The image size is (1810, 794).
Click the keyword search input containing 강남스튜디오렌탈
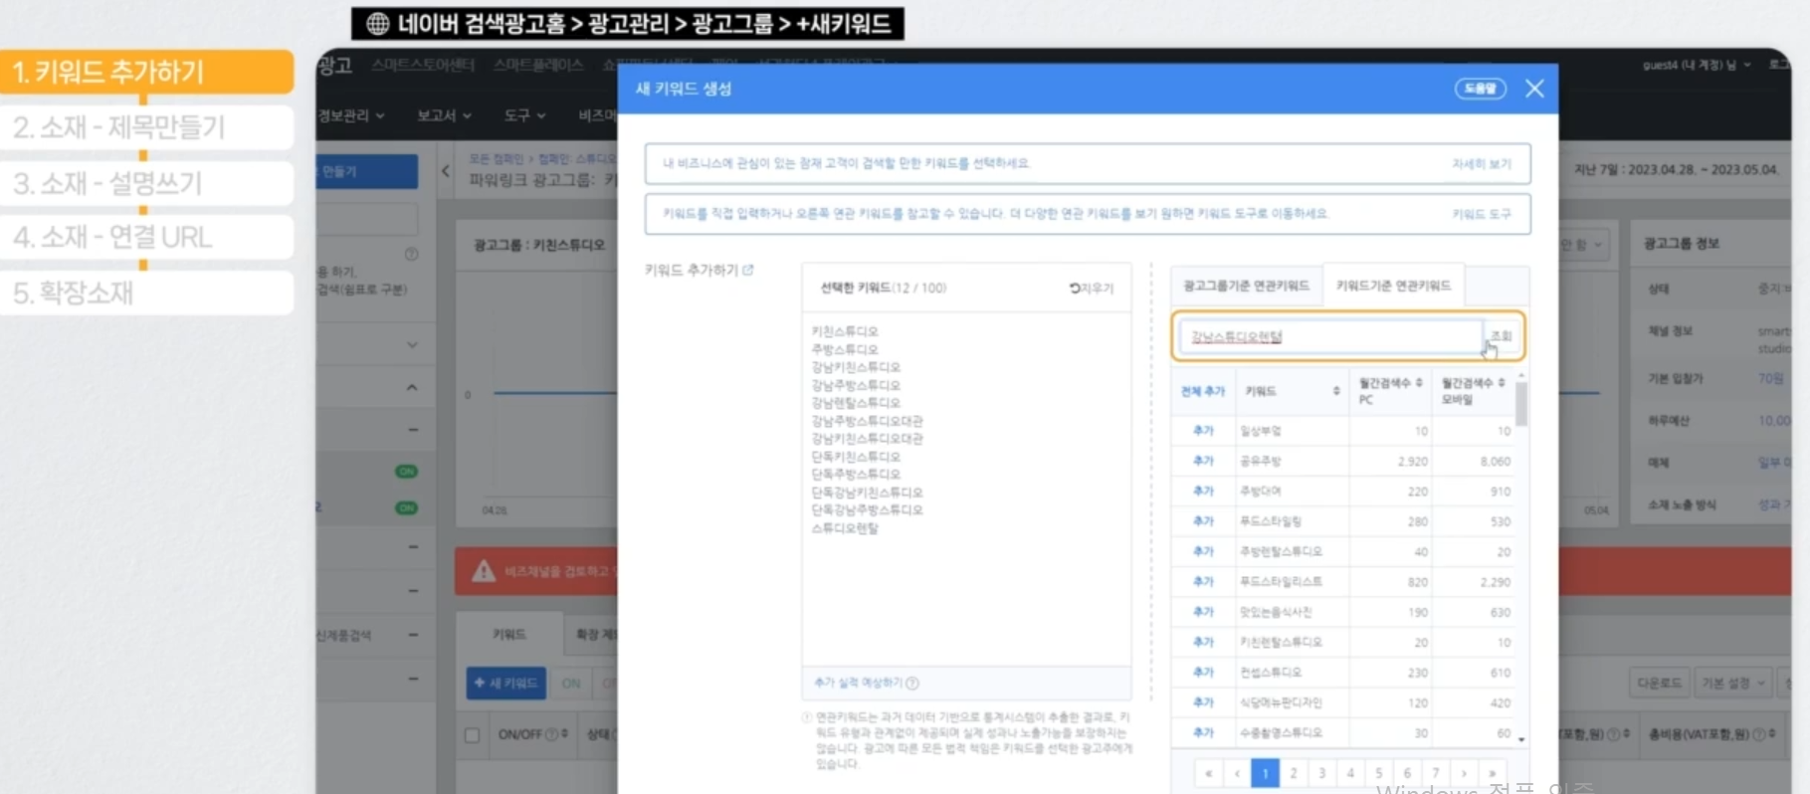[1330, 336]
